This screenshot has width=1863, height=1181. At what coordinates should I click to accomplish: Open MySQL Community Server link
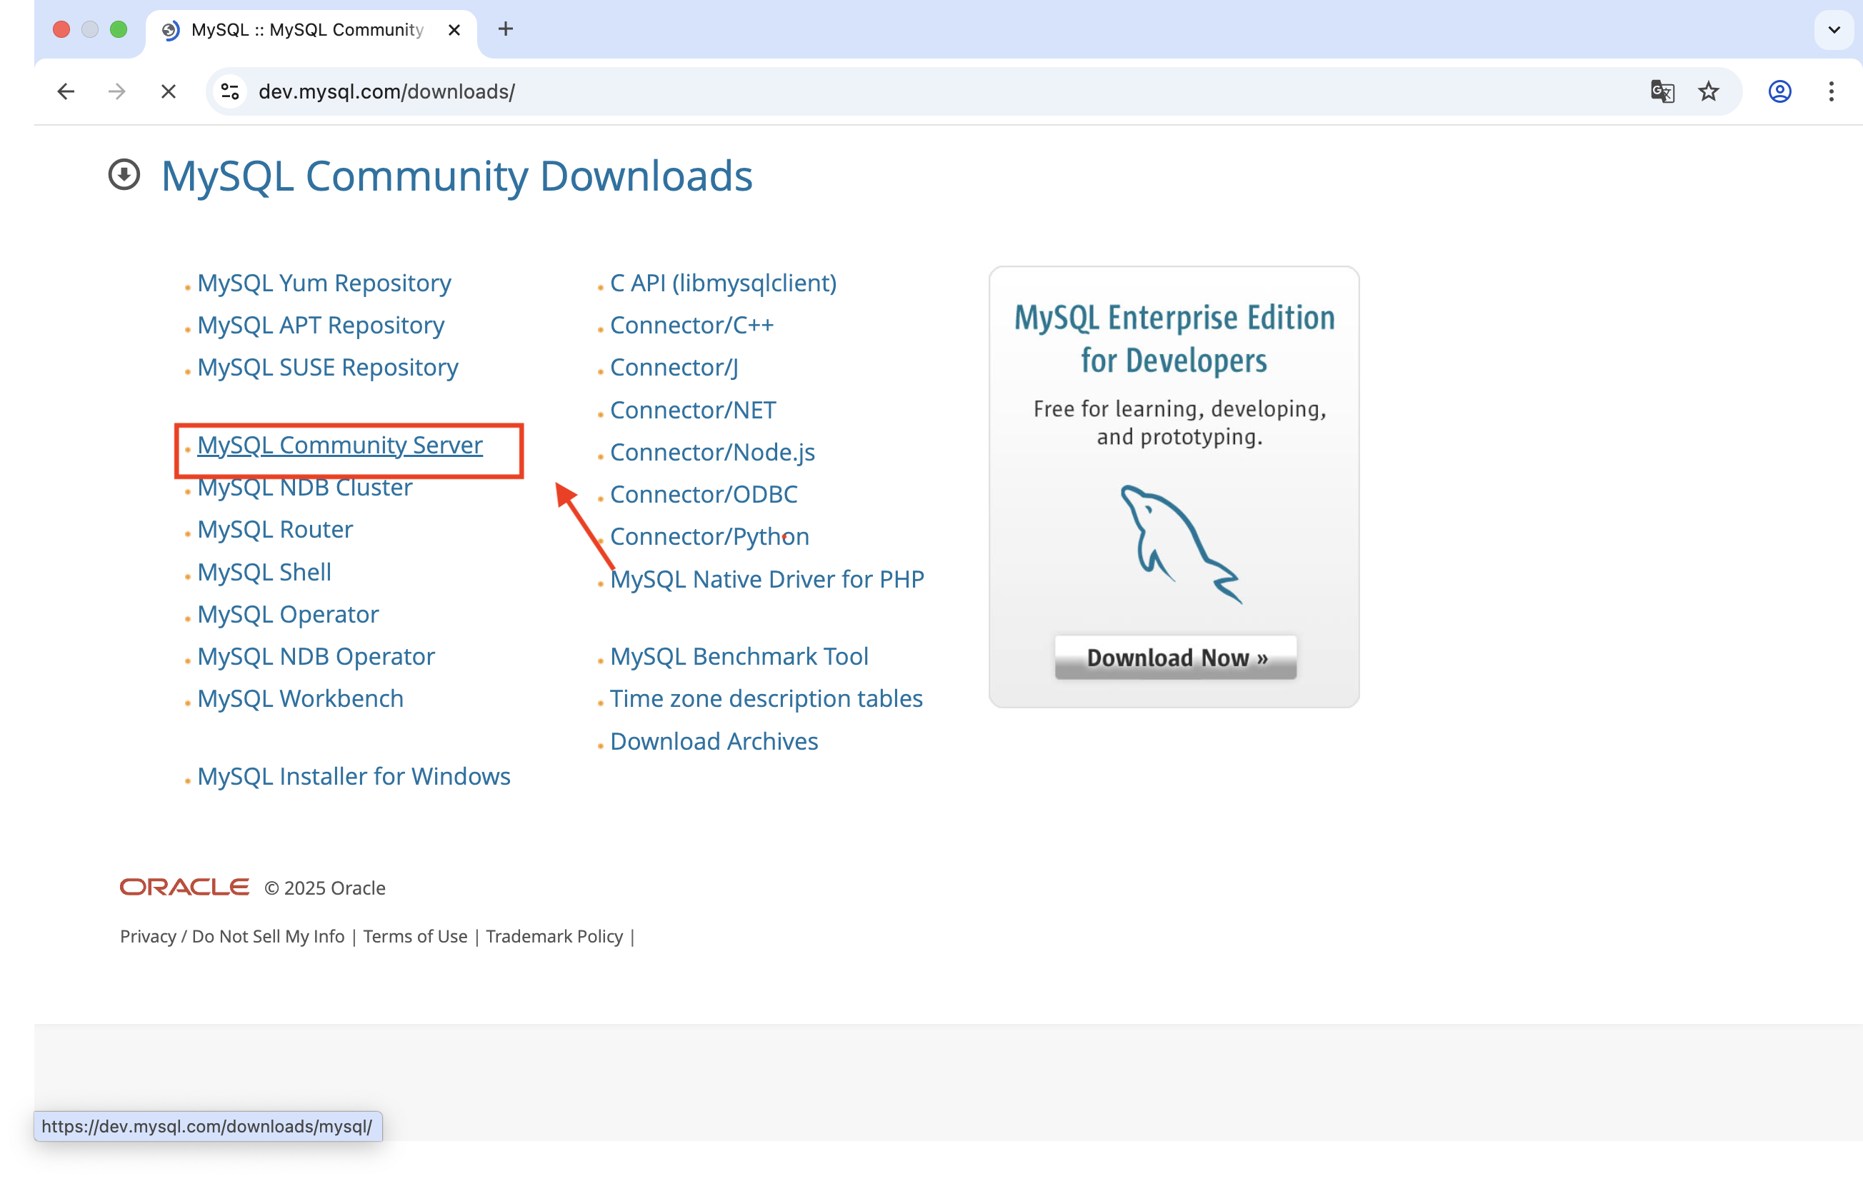click(x=339, y=446)
